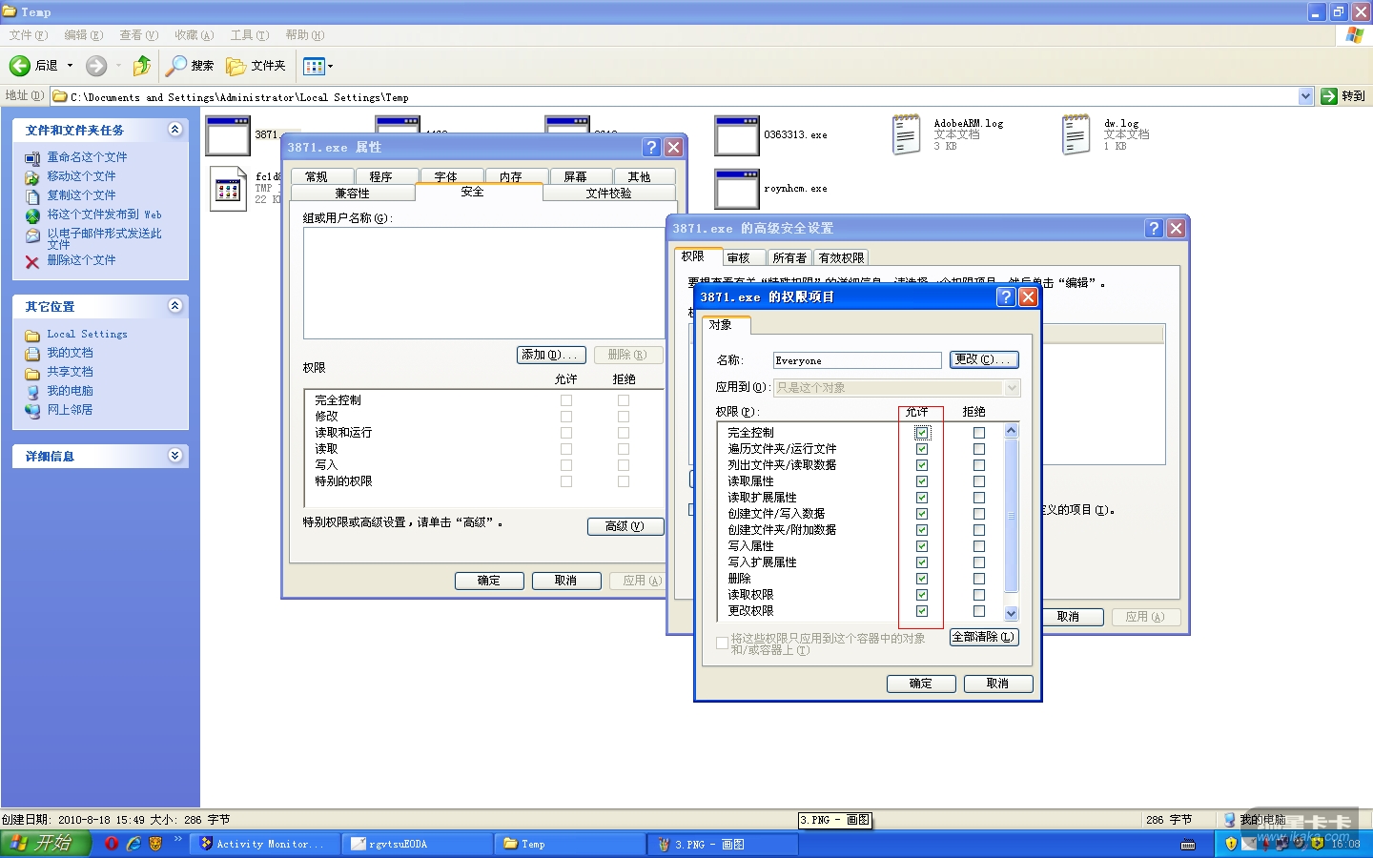Select the 0363313.exe file icon

click(x=737, y=135)
